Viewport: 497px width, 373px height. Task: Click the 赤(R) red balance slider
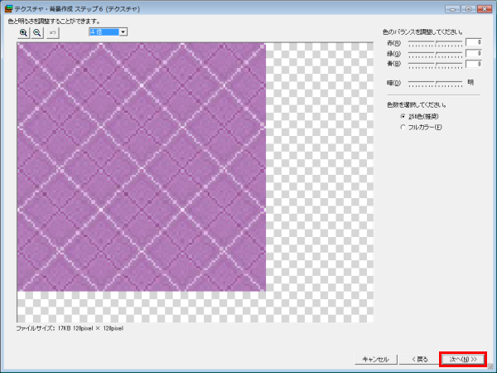(435, 41)
